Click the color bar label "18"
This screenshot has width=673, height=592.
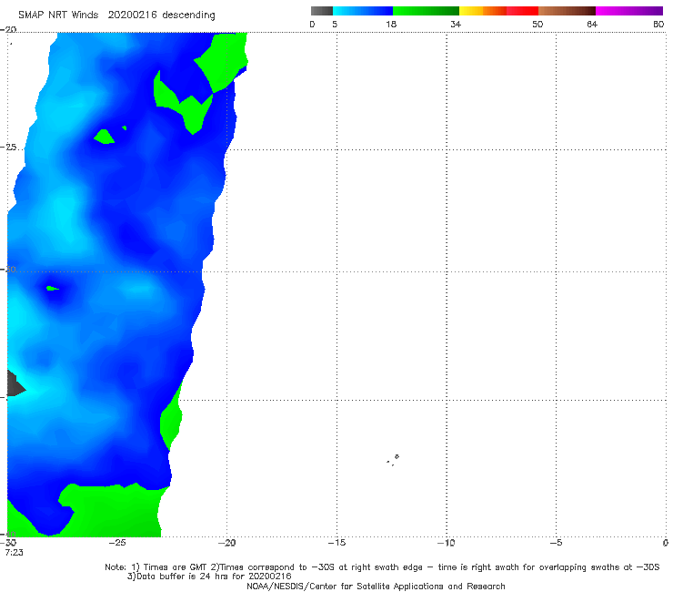[x=391, y=24]
